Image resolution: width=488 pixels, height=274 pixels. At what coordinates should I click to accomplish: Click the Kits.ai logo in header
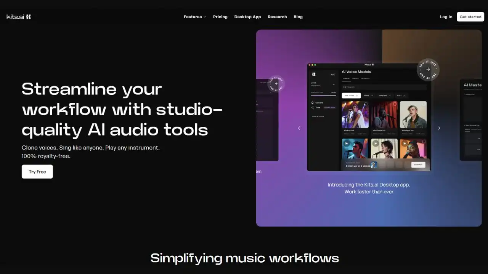click(19, 17)
